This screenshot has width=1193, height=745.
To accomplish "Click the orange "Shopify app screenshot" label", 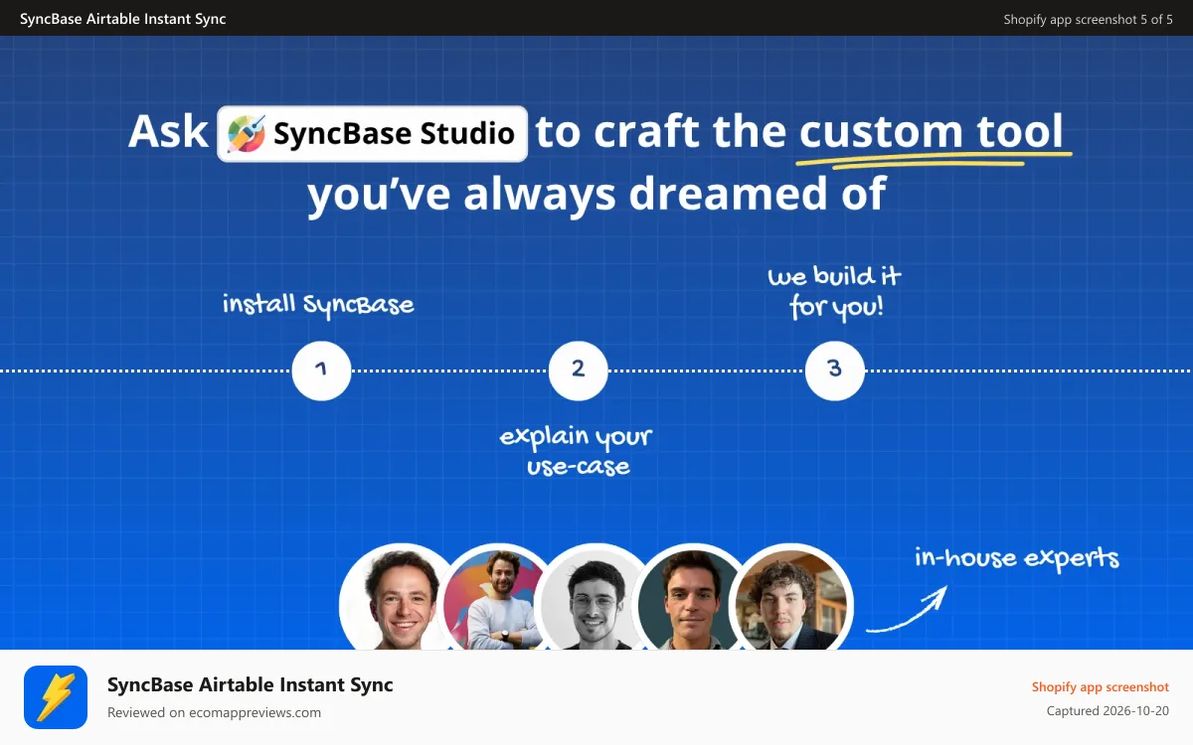I will tap(1101, 686).
